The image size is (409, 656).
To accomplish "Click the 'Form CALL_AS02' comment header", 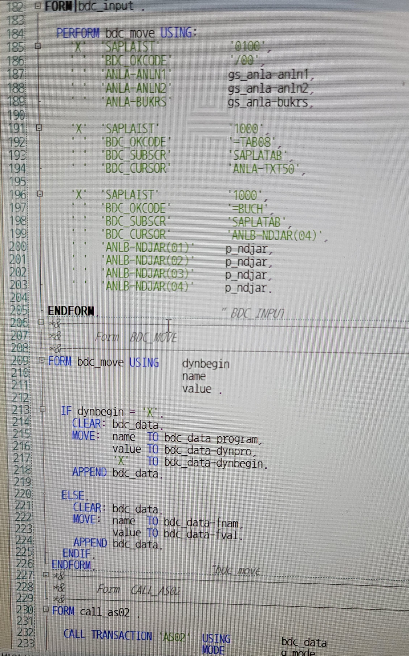I will point(138,590).
